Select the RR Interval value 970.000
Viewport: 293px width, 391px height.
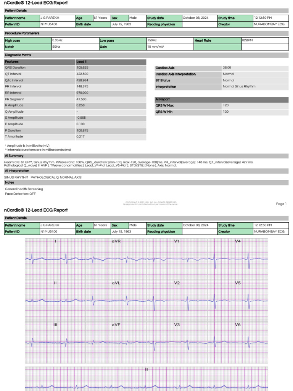click(82, 93)
